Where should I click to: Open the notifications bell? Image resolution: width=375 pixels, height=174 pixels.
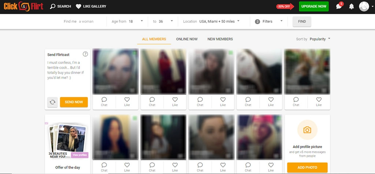pyautogui.click(x=351, y=7)
